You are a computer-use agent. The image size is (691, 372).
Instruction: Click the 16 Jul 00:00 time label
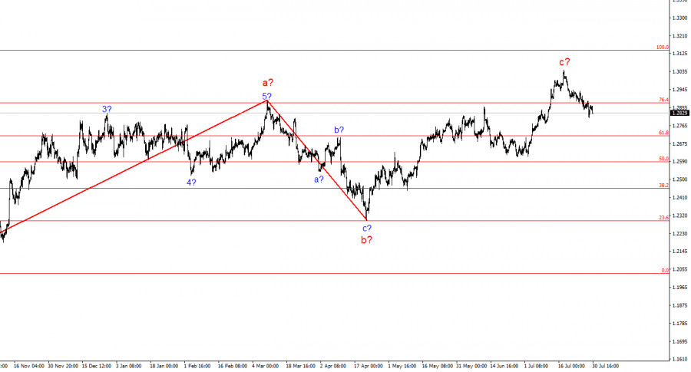(571, 367)
